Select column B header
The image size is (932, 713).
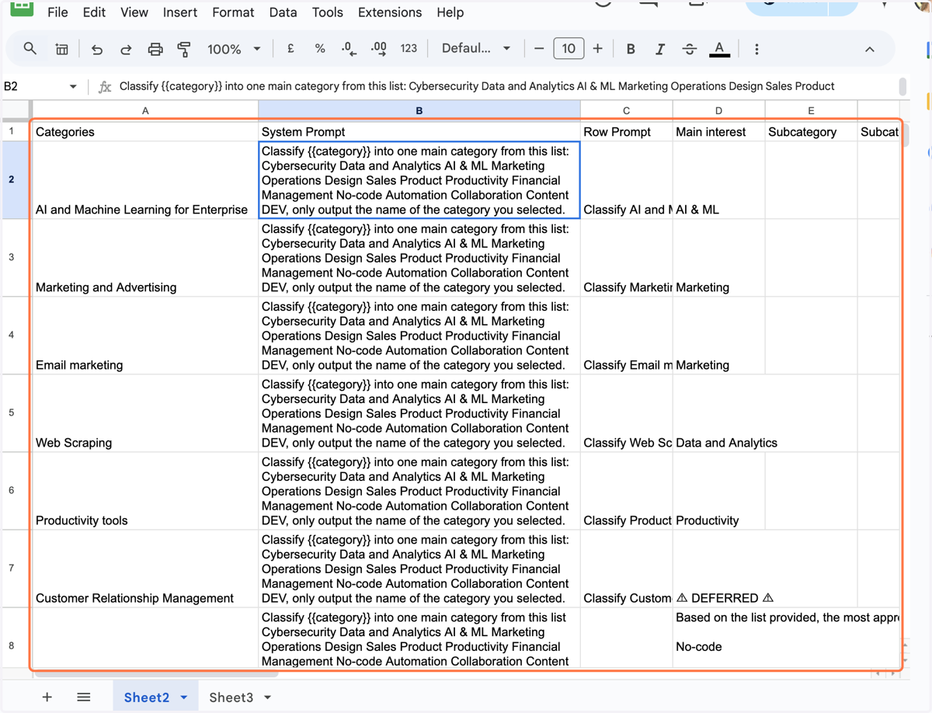[x=419, y=110]
